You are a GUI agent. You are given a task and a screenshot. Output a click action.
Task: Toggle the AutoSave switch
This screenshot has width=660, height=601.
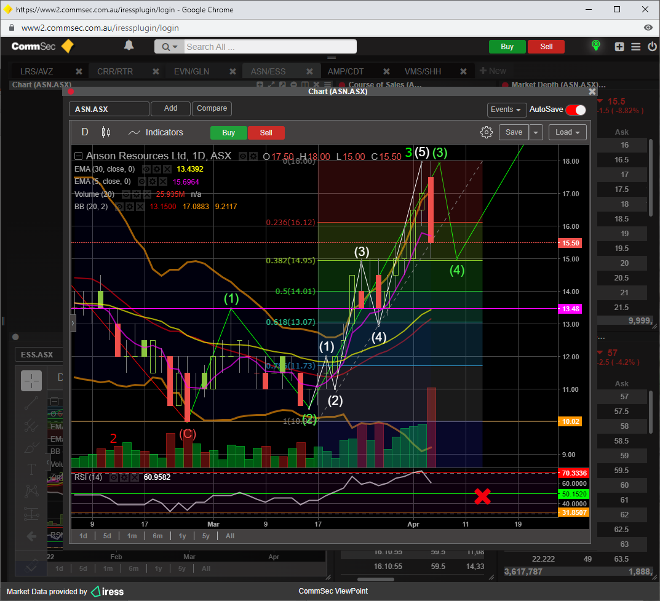tap(576, 110)
